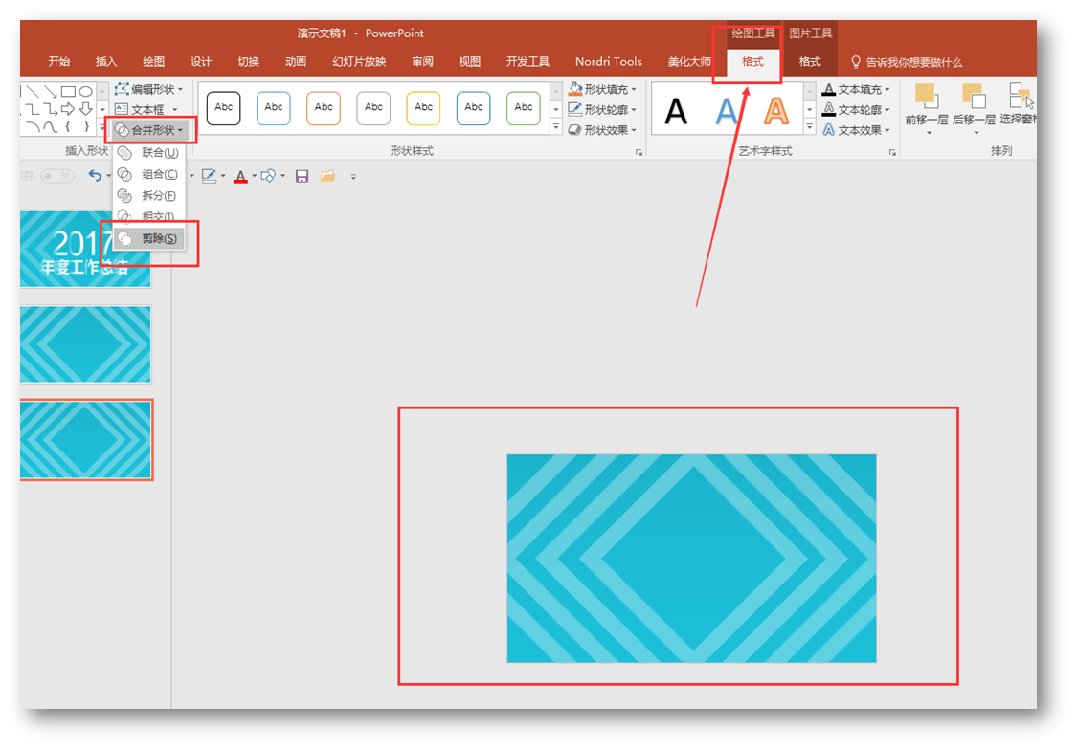This screenshot has height=749, width=1077.
Task: Open the 幻灯片放映 (Slide Show) tab
Action: pos(359,62)
